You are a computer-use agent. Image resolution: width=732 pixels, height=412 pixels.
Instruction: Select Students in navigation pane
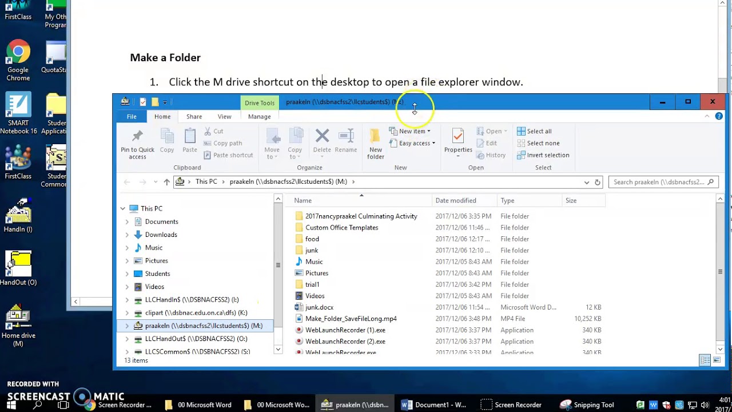157,274
